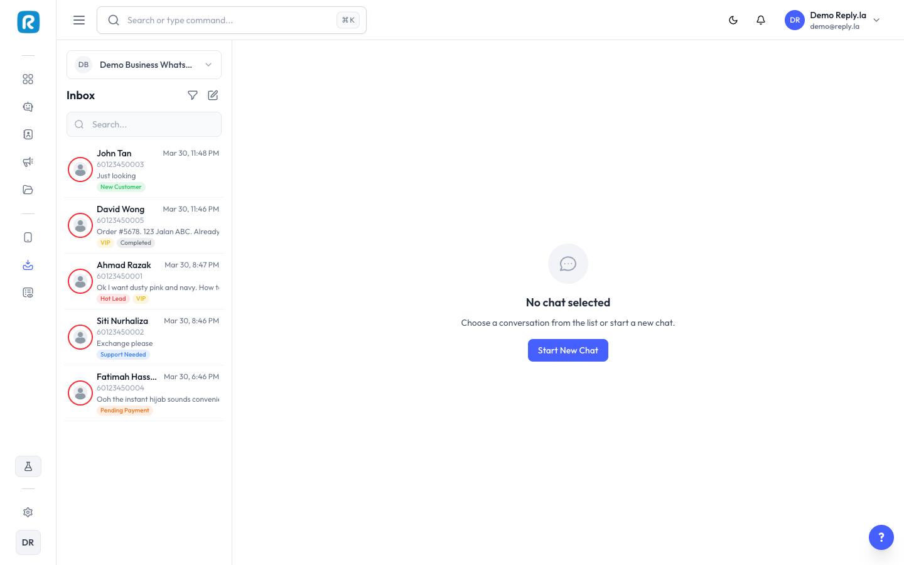Click David Wong's avatar

coord(80,225)
